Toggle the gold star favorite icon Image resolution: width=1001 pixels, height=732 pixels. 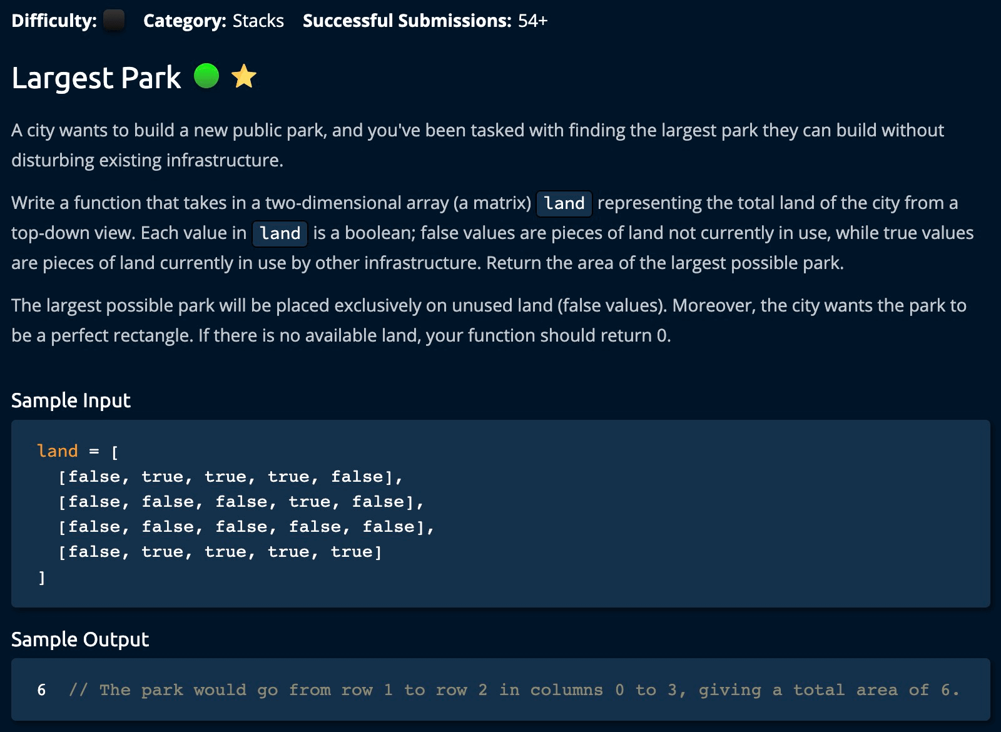[243, 76]
